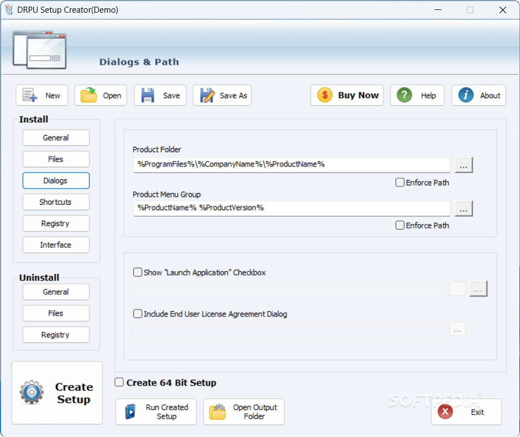The height and width of the screenshot is (437, 520).
Task: Click the Save As pencil-disk icon
Action: (207, 95)
